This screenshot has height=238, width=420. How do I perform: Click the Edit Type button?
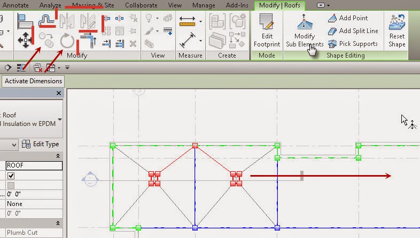click(x=41, y=144)
